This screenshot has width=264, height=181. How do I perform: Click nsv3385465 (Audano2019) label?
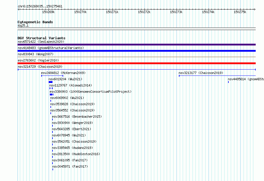pos(72,148)
